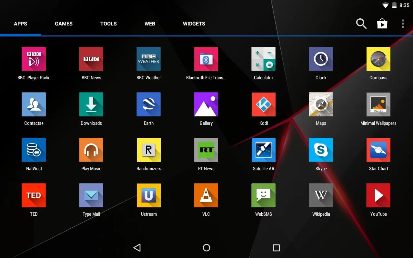Open Skype app
This screenshot has height=258, width=413.
pyautogui.click(x=321, y=150)
